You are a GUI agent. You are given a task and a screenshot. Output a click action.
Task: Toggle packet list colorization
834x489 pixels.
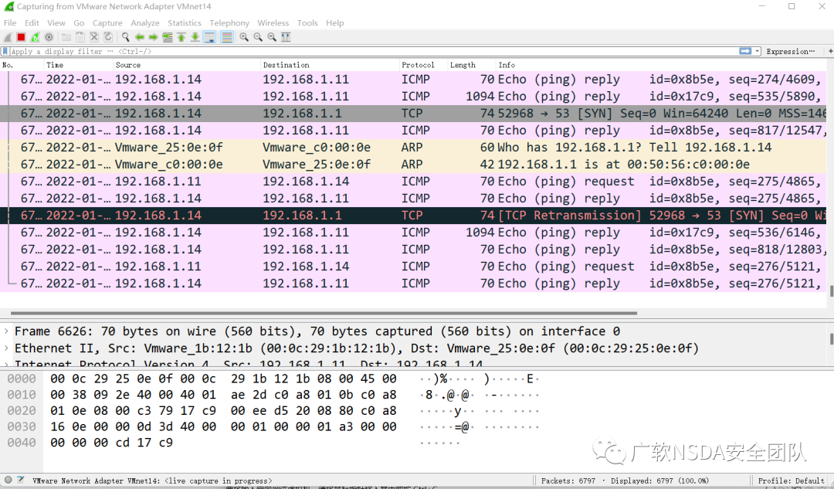pyautogui.click(x=227, y=37)
